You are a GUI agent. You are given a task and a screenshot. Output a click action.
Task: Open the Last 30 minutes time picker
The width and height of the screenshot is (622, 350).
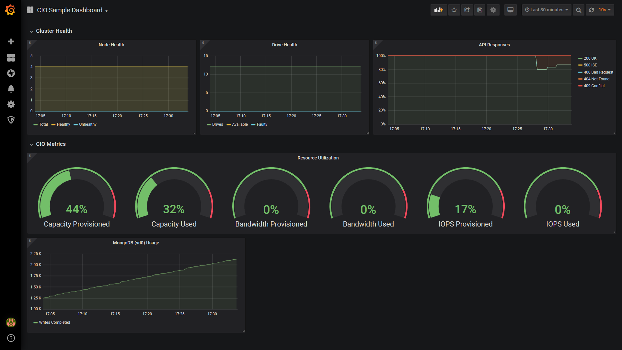coord(547,10)
